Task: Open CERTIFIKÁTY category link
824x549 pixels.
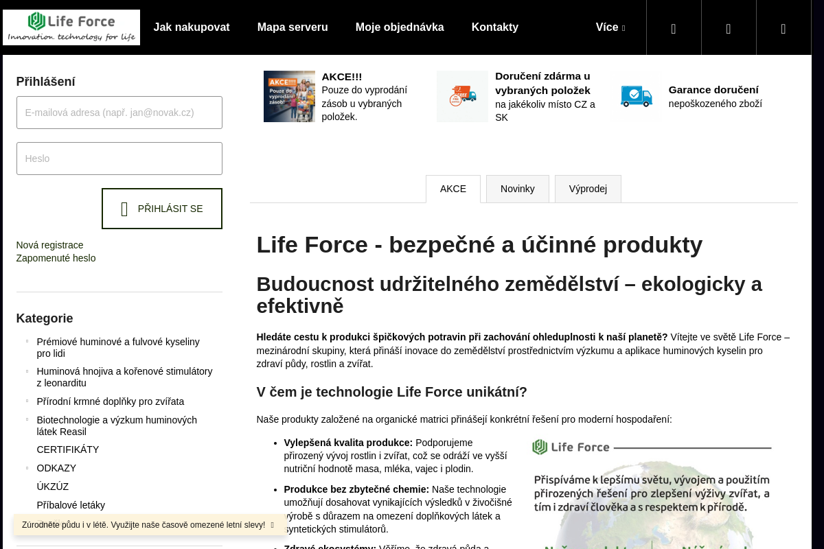Action: [68, 449]
